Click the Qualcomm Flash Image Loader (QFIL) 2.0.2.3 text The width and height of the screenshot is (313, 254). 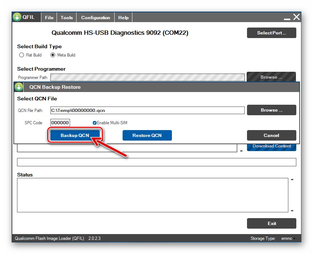tap(58, 238)
